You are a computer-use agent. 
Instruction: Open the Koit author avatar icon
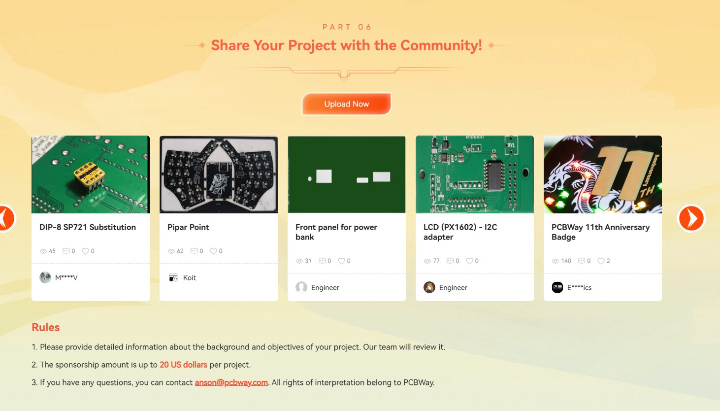pyautogui.click(x=173, y=277)
